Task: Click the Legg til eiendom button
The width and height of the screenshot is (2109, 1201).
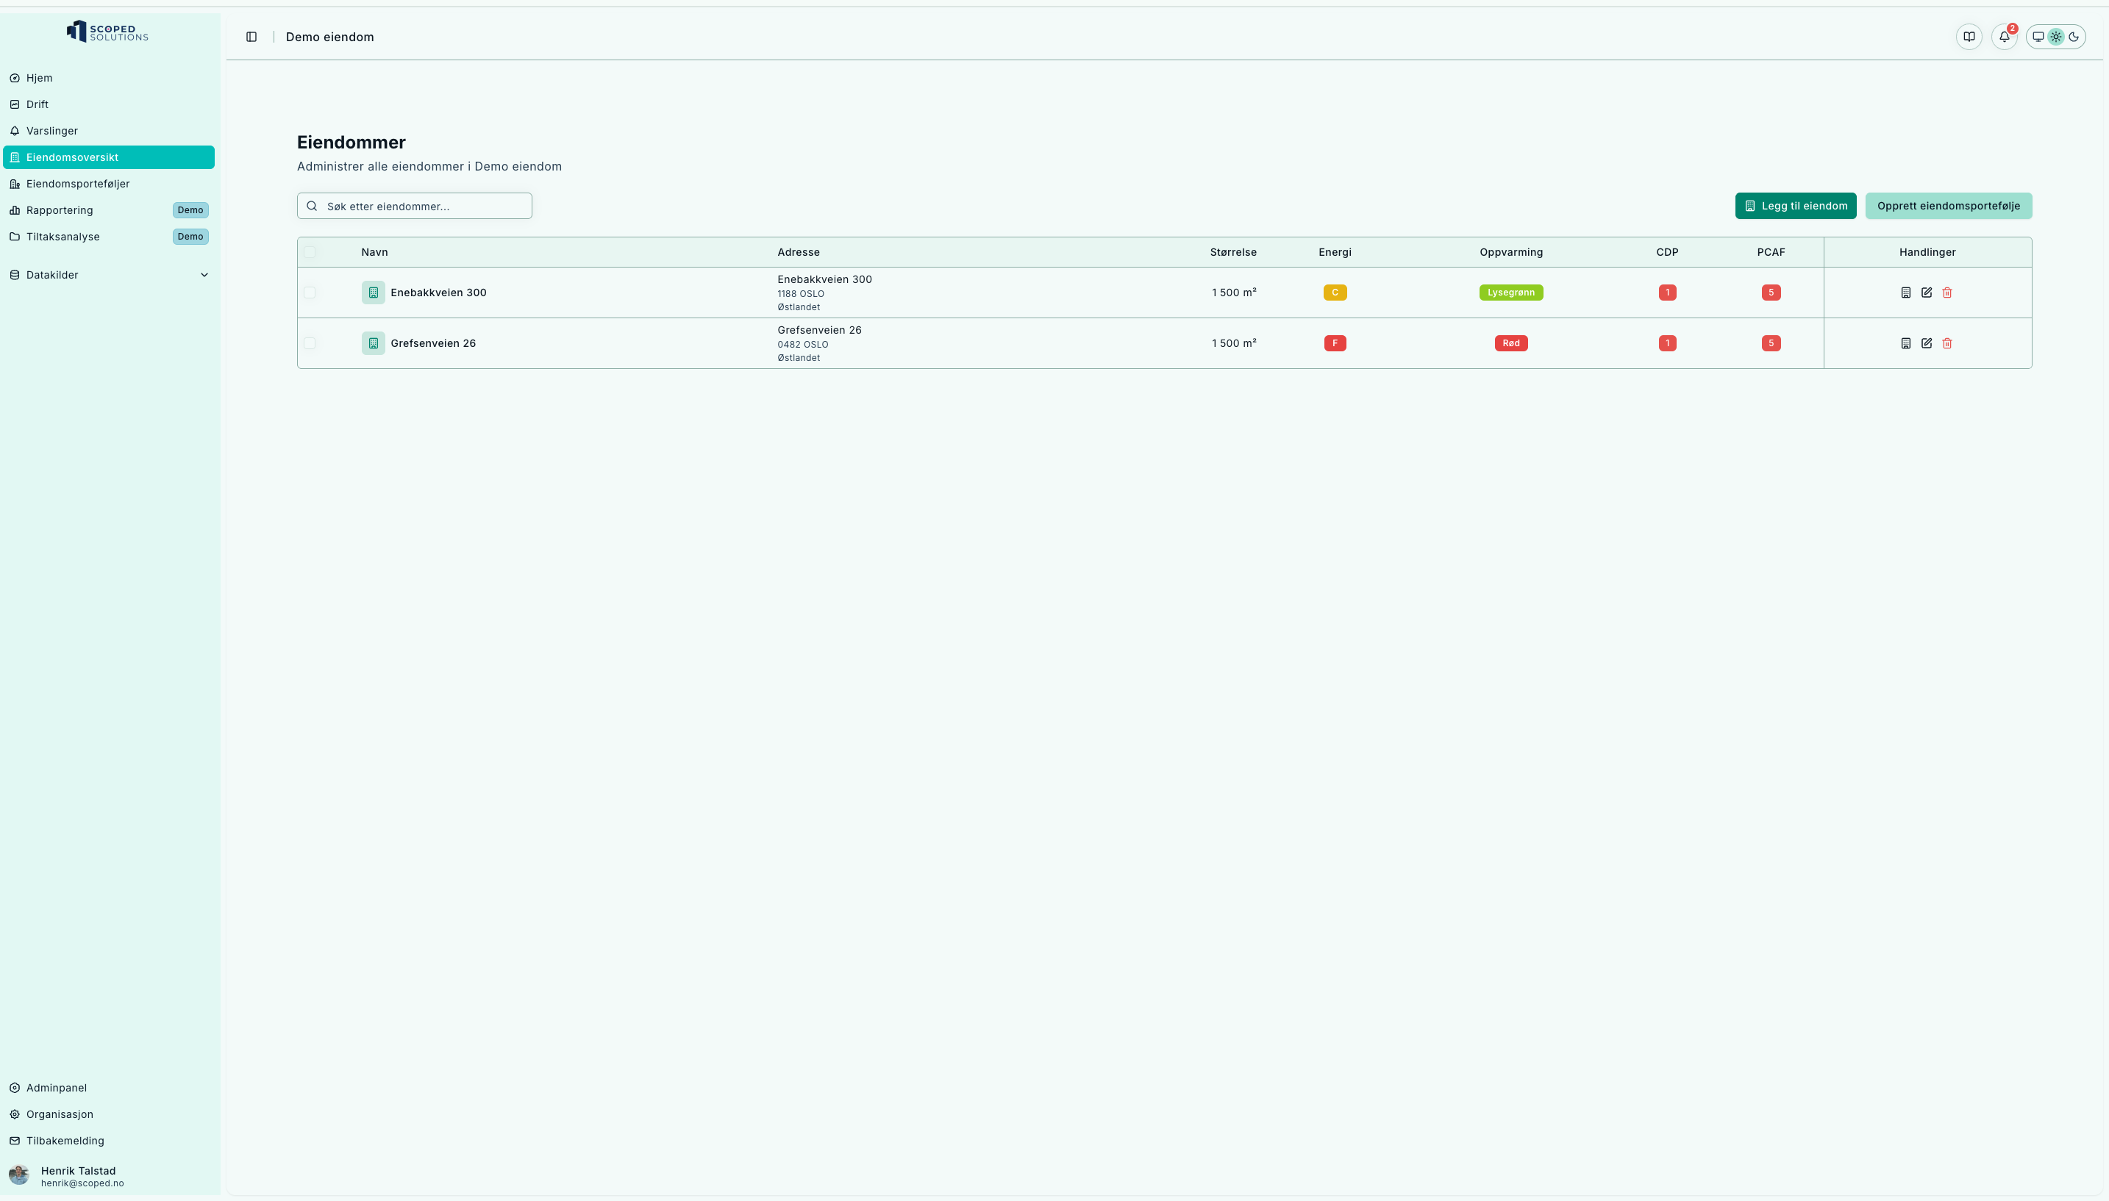Action: tap(1796, 207)
